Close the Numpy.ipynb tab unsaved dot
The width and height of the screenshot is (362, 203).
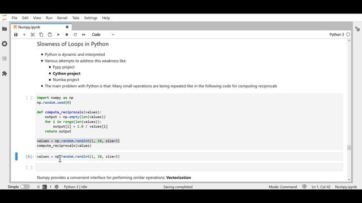pos(67,27)
